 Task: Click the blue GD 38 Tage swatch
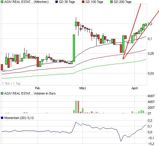tap(57, 2)
